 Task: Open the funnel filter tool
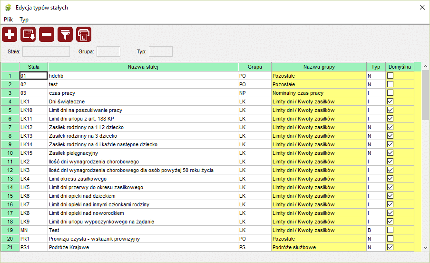(x=65, y=34)
